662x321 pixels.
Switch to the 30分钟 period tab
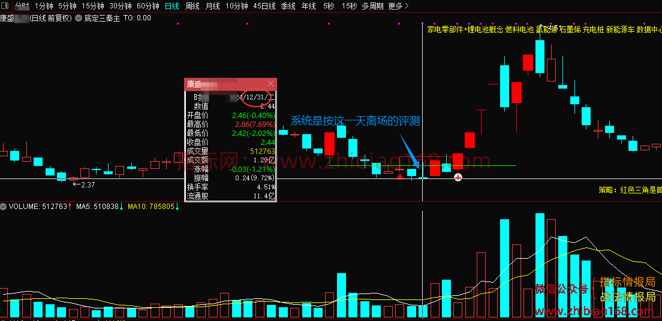[x=121, y=6]
